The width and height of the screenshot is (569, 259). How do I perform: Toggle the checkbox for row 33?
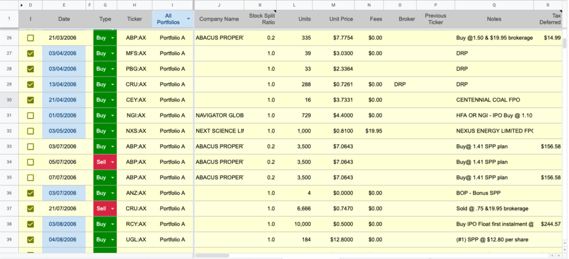click(31, 147)
